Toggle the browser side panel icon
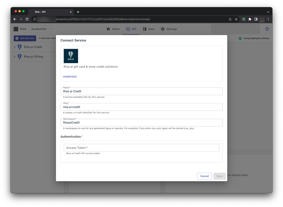Viewport: 283px width, 207px height. tap(256, 19)
